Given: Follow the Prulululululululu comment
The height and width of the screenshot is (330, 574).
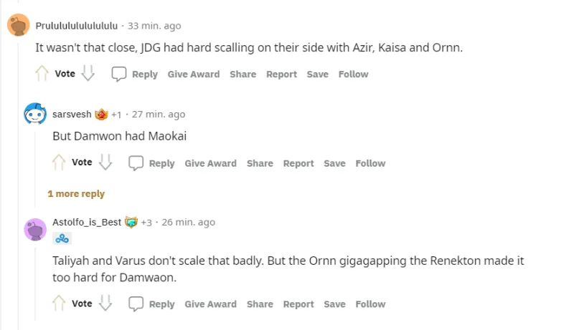Looking at the screenshot, I should [x=353, y=74].
